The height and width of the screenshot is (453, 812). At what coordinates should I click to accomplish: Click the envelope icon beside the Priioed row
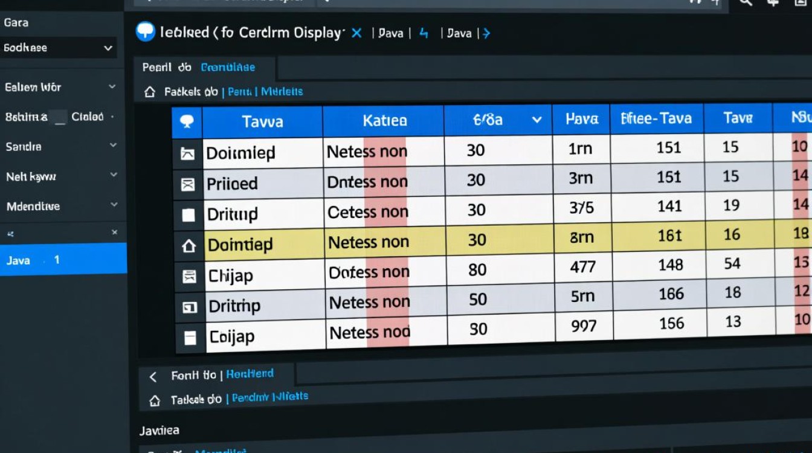pyautogui.click(x=188, y=185)
